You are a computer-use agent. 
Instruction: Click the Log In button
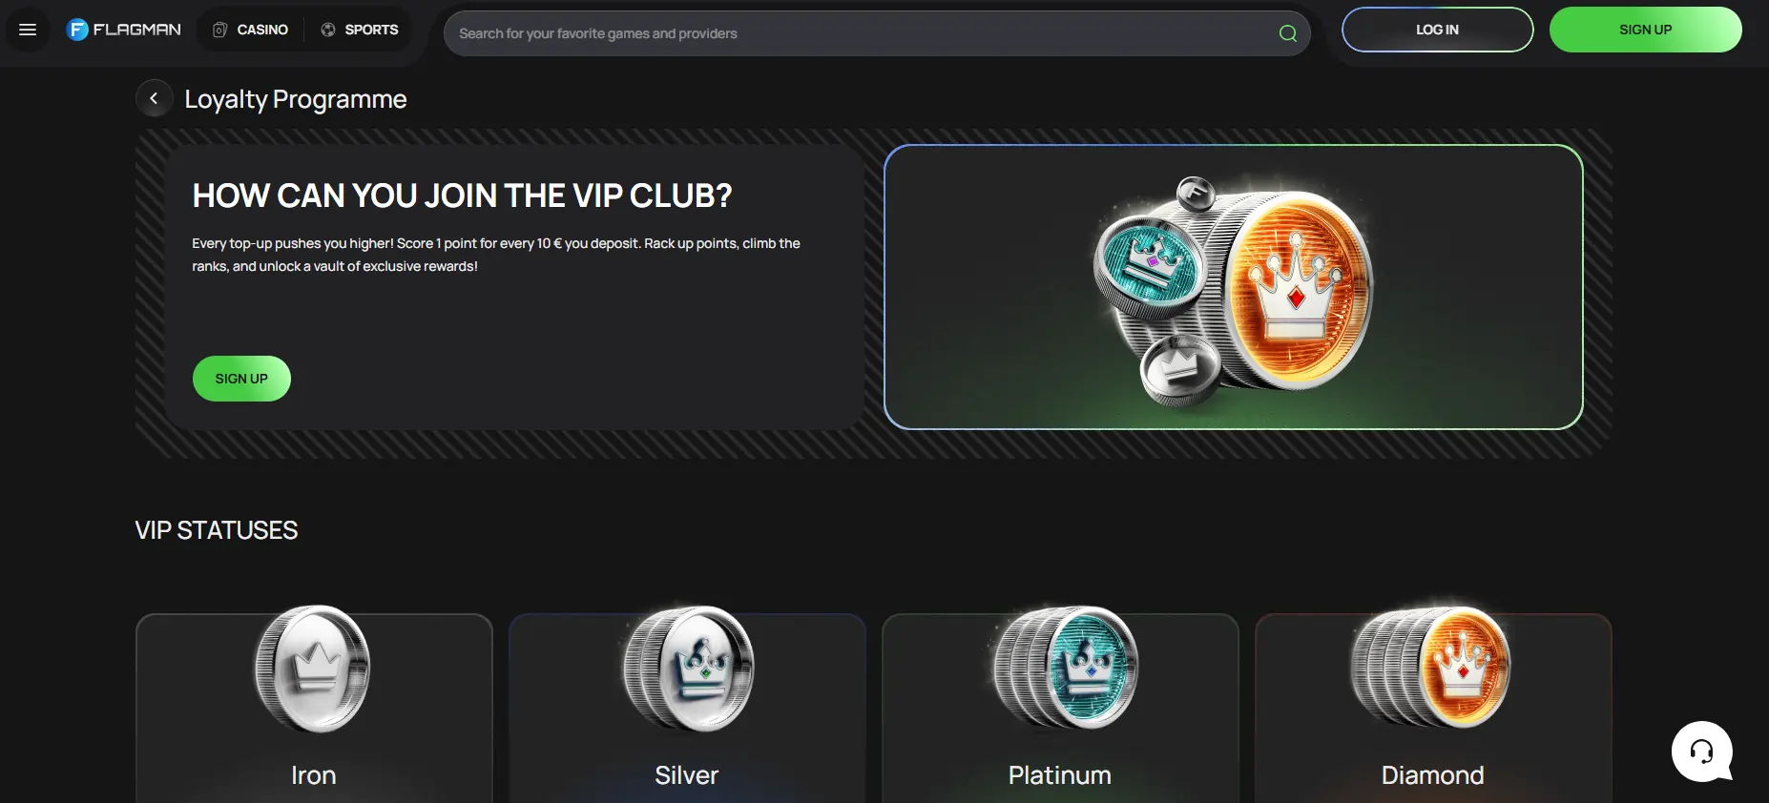pos(1437,30)
